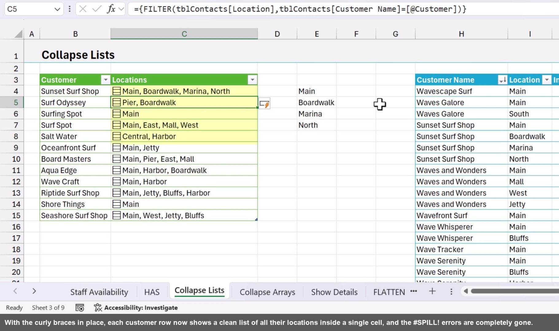Open the Locations column filter dropdown
The height and width of the screenshot is (331, 559).
(x=252, y=80)
